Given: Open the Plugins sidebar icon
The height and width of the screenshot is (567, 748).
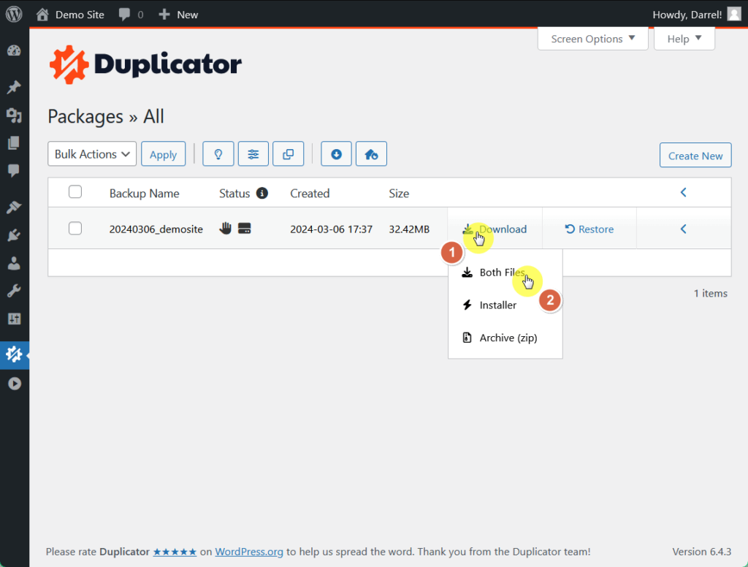Looking at the screenshot, I should pos(14,235).
